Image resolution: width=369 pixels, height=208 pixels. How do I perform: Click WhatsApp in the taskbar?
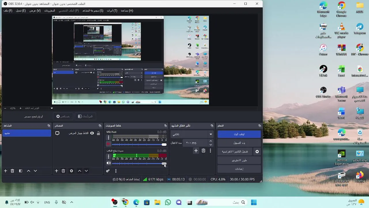(x=168, y=203)
